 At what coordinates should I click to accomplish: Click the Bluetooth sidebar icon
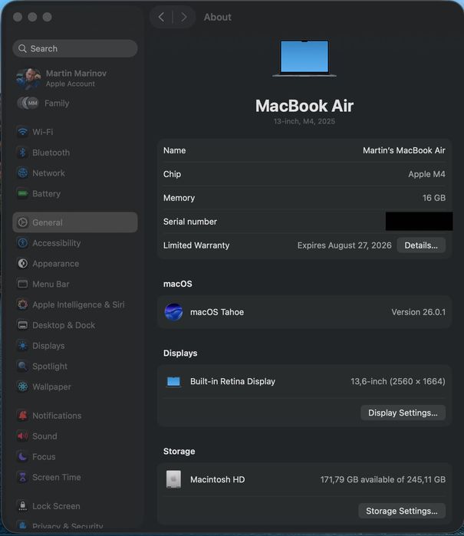[x=22, y=153]
